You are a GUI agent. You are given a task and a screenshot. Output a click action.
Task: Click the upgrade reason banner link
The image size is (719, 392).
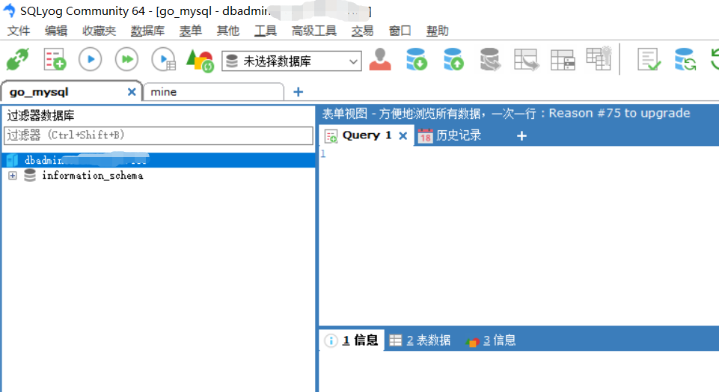pyautogui.click(x=506, y=113)
